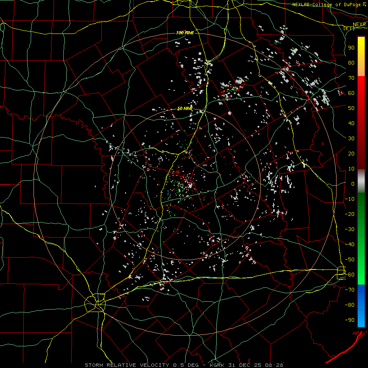Click the positive 20 value on the velocity scale

coord(351,153)
